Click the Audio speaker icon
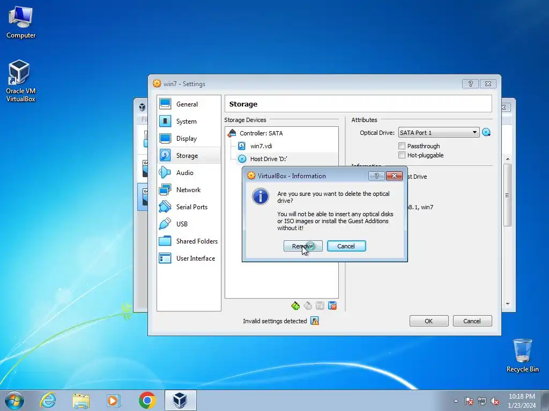 tap(165, 172)
